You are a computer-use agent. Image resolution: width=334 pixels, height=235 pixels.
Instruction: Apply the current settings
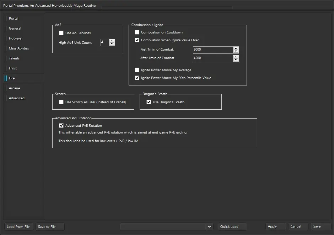pos(276,226)
